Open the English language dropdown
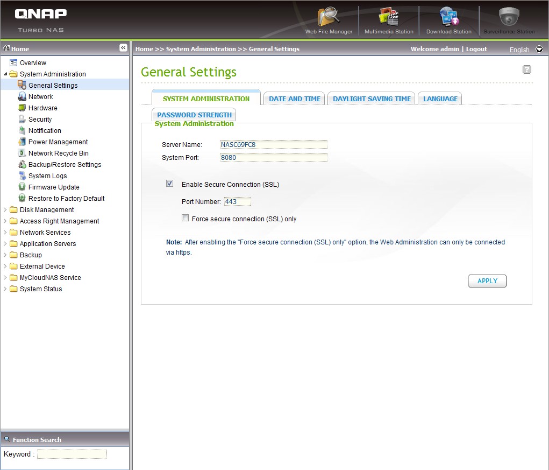This screenshot has width=549, height=470. click(539, 49)
